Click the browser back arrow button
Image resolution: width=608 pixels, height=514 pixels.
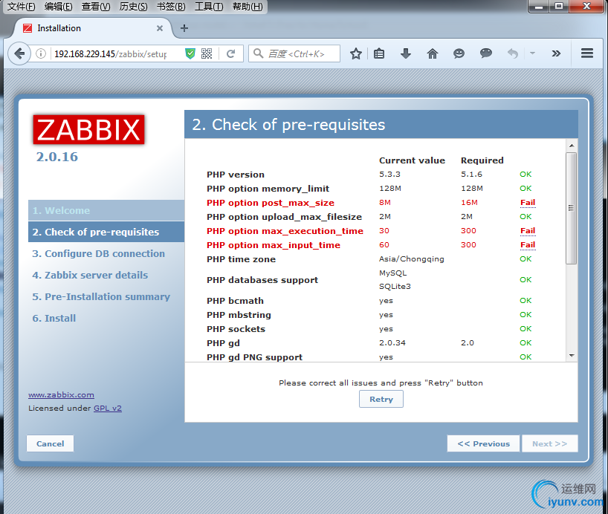[x=19, y=53]
